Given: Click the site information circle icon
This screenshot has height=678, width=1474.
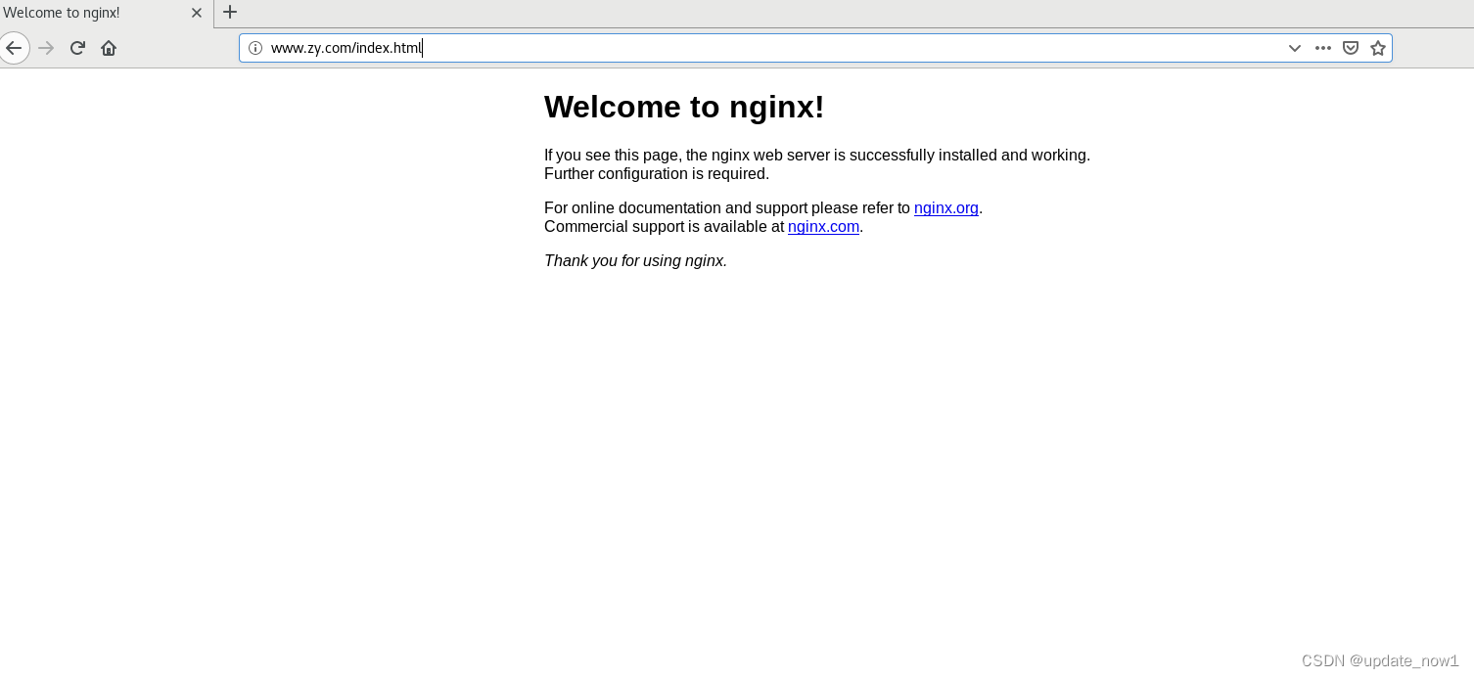Looking at the screenshot, I should [x=254, y=47].
